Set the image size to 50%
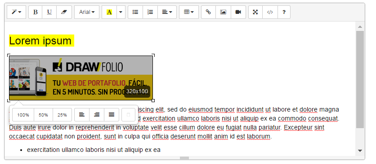The width and height of the screenshot is (376, 164). [x=44, y=115]
